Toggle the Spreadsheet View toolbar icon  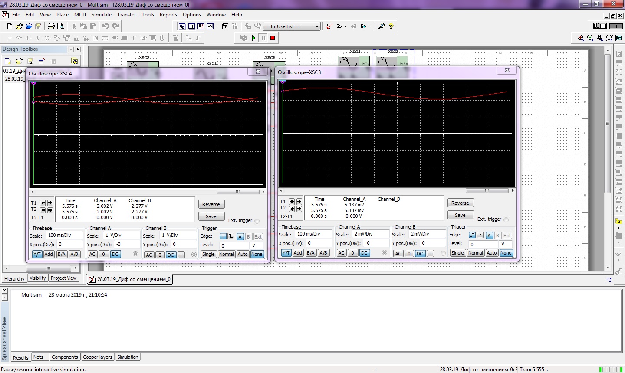pyautogui.click(x=191, y=26)
